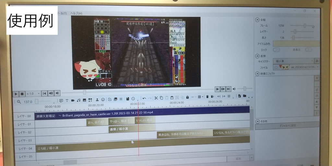This screenshot has width=332, height=166.
Task: Open the x 1.0 playback speed dropdown
Action: [x=33, y=93]
